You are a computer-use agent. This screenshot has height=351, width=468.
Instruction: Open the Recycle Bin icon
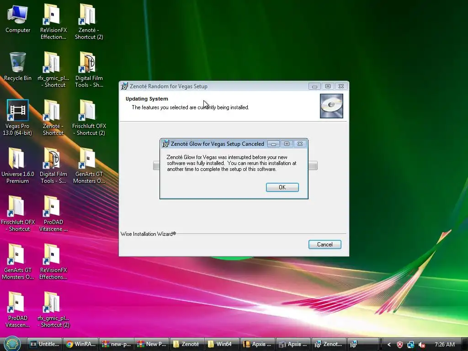pos(18,66)
